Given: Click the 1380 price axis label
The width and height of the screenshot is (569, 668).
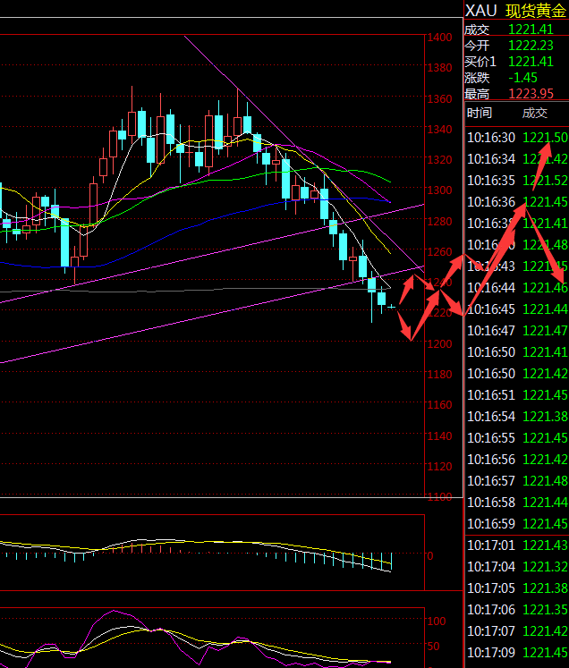Looking at the screenshot, I should tap(439, 68).
